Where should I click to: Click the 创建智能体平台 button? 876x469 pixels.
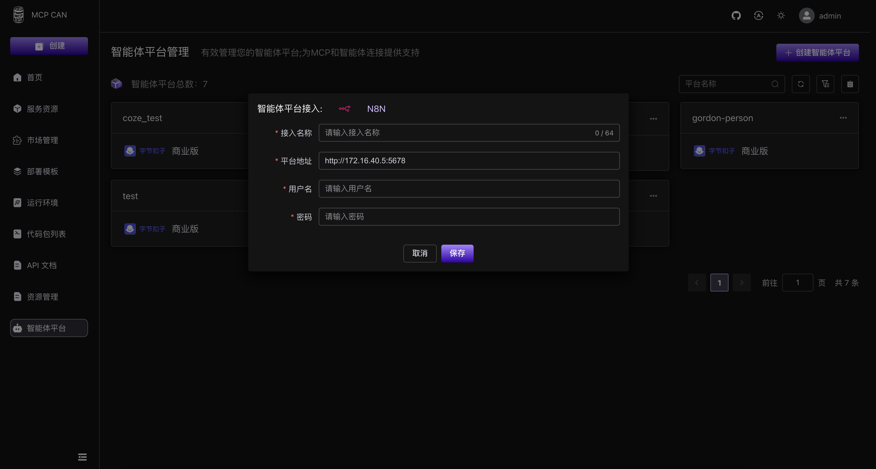(x=817, y=53)
